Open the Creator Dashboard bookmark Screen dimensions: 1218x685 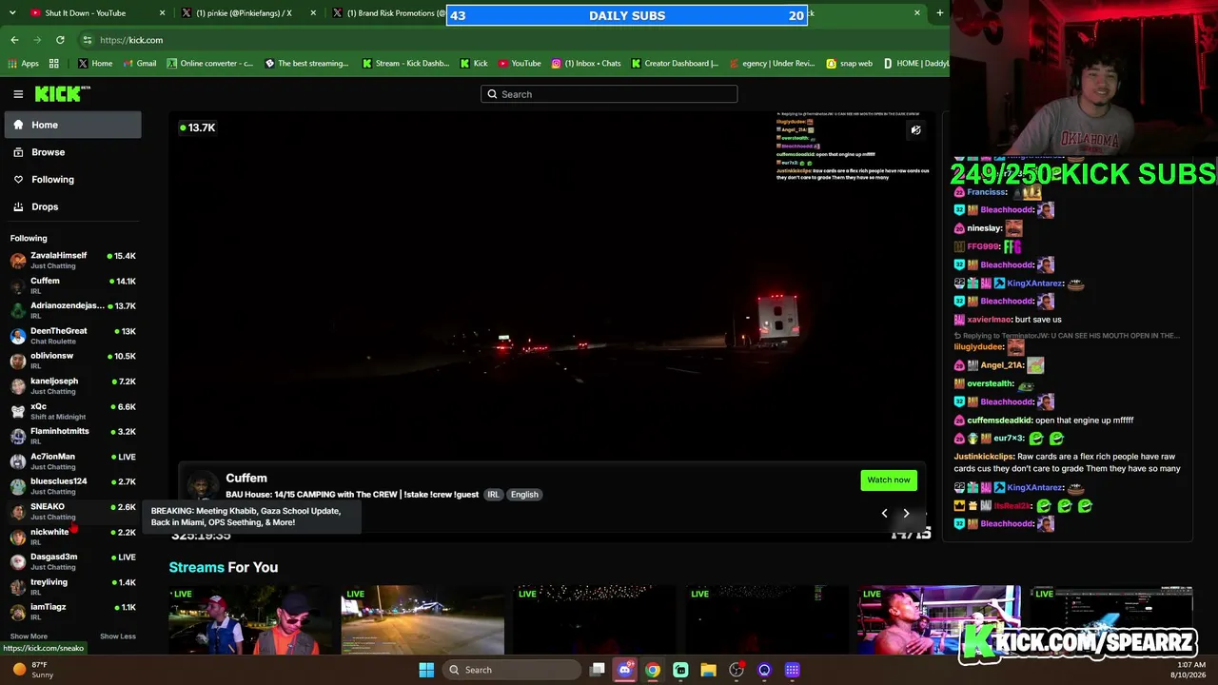(x=674, y=64)
